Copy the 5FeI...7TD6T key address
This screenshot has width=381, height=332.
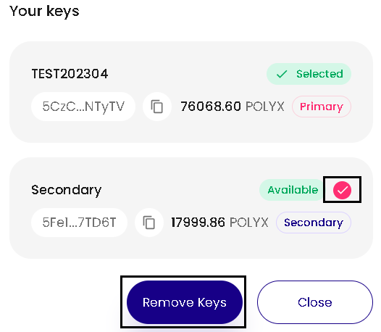pos(149,223)
